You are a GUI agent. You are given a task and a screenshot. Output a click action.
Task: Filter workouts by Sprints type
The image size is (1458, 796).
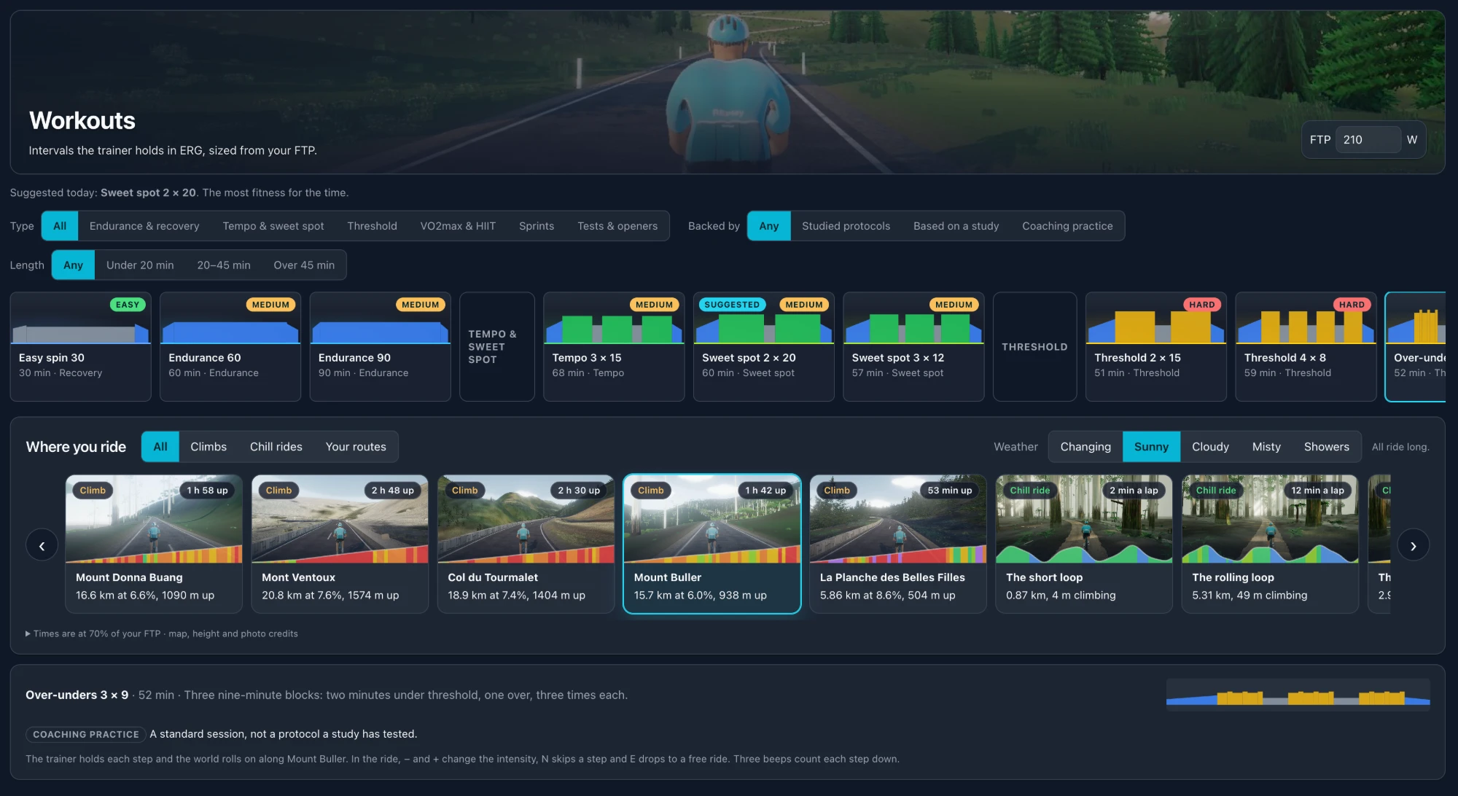point(537,226)
